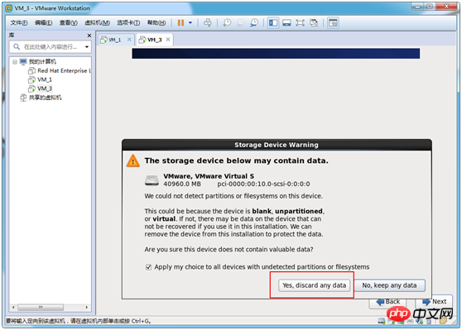The height and width of the screenshot is (330, 462).
Task: Open the snapshot manager icon
Action: (254, 22)
